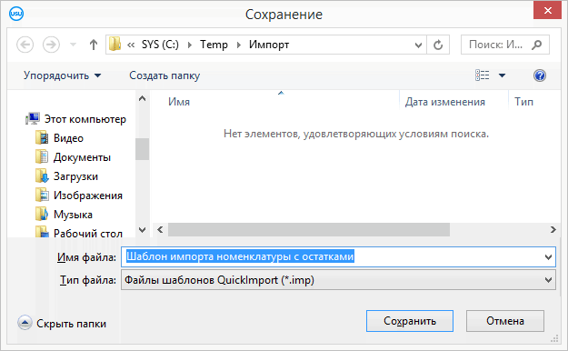Viewport: 568px width, 351px height.
Task: Click the Загрузки folder icon
Action: (42, 176)
